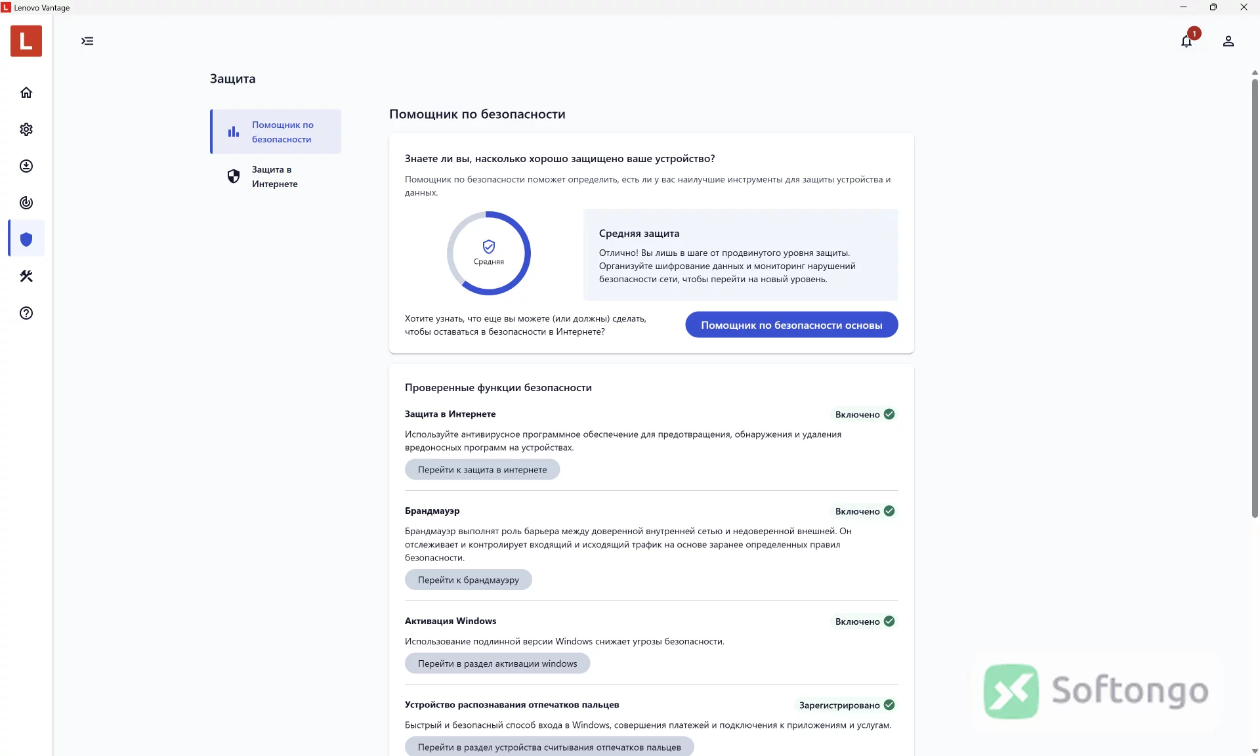Click Перейти в раздел активации windows
Image resolution: width=1260 pixels, height=756 pixels.
pyautogui.click(x=497, y=663)
